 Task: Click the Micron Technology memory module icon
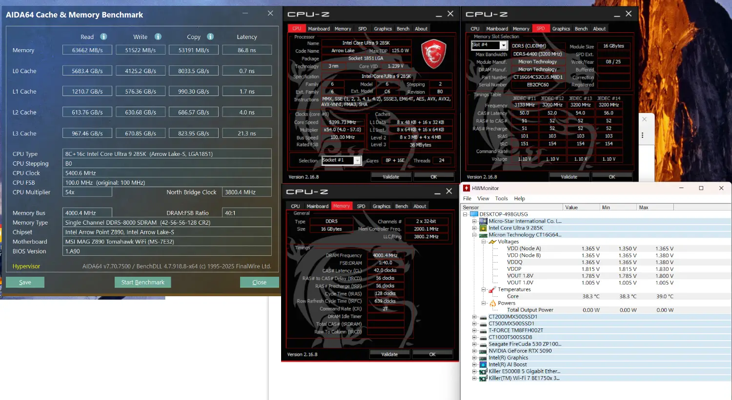pyautogui.click(x=483, y=235)
